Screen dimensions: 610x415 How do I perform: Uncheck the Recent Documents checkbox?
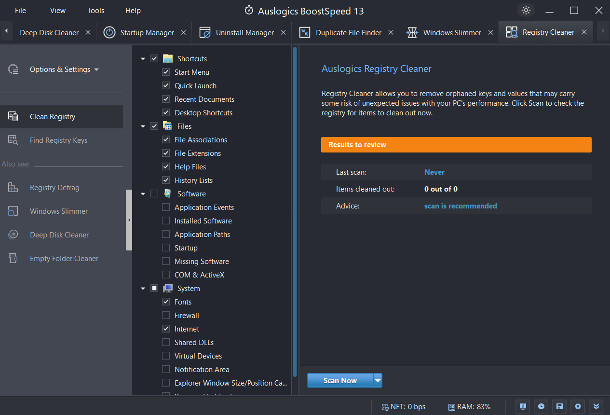pyautogui.click(x=166, y=99)
